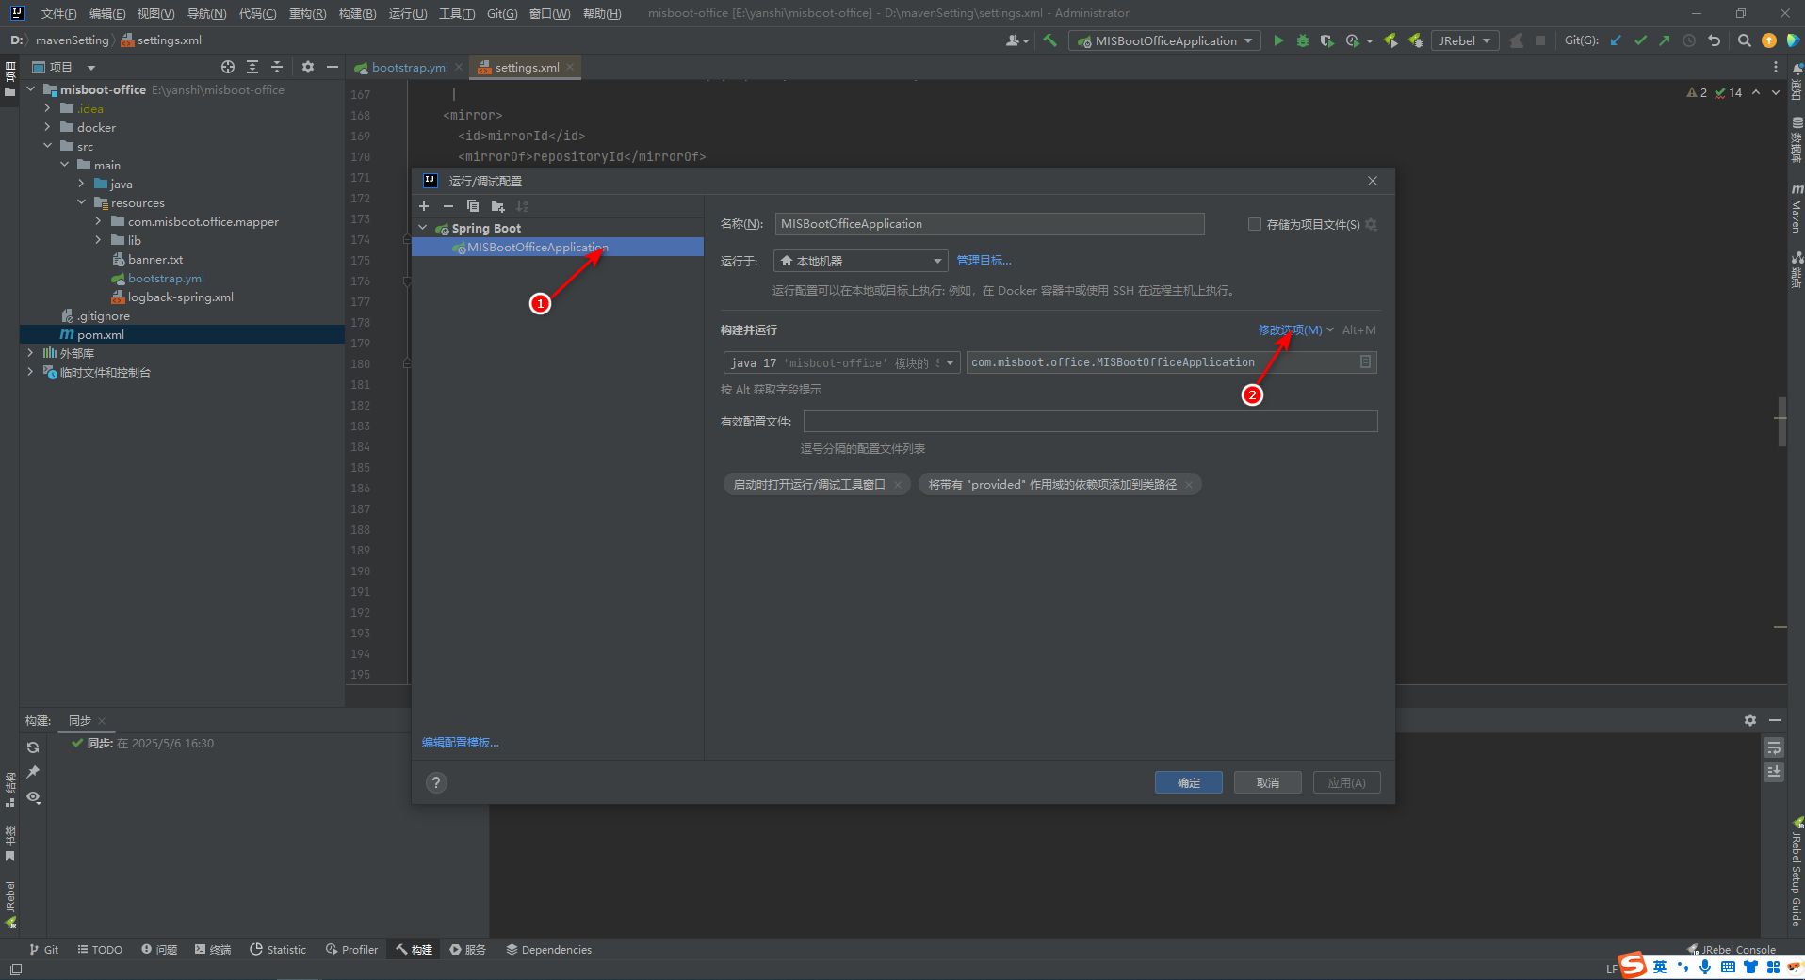Viewport: 1805px width, 980px height.
Task: Run with JRebel rocket icon
Action: 1390,40
